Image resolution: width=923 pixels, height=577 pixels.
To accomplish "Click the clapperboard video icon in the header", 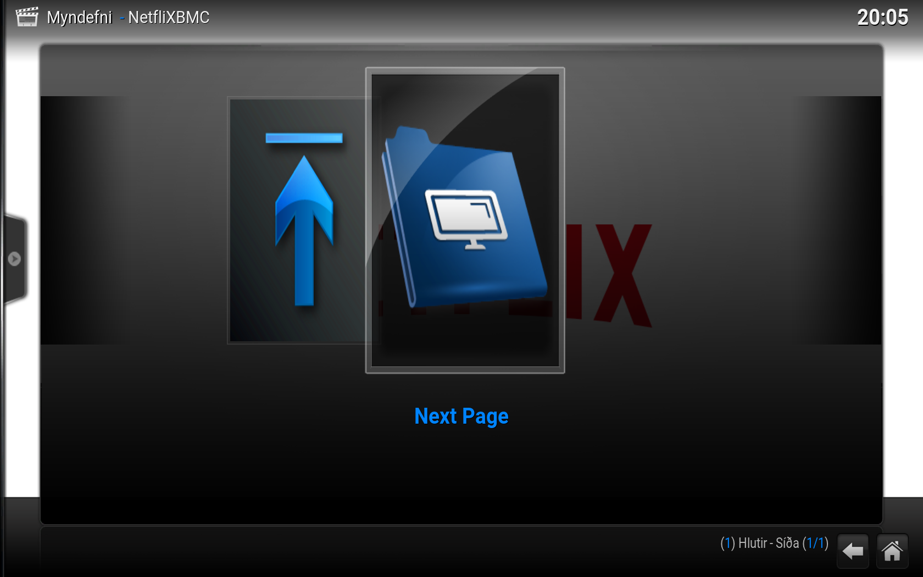I will point(26,16).
